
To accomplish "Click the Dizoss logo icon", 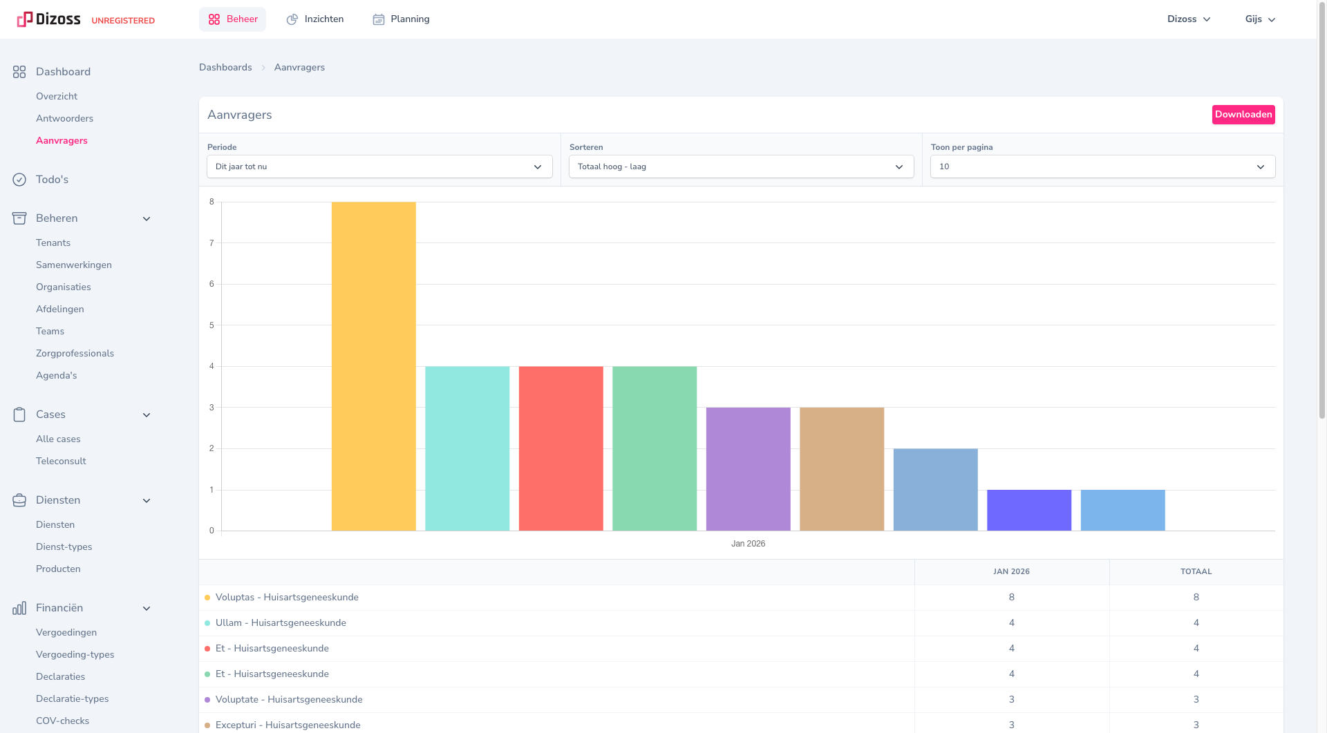I will pyautogui.click(x=25, y=19).
